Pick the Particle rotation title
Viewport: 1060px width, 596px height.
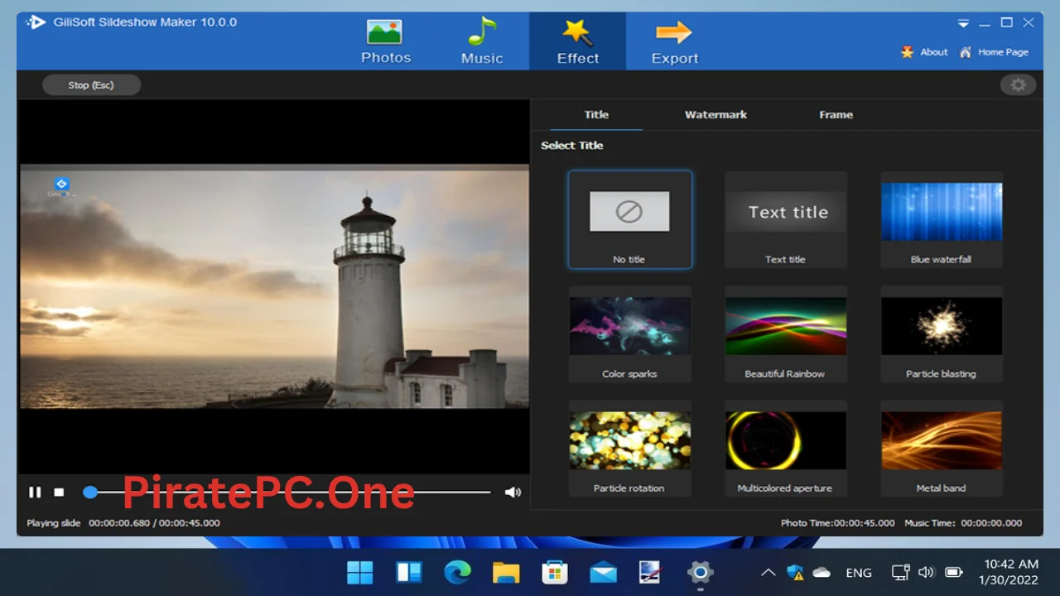(x=629, y=448)
